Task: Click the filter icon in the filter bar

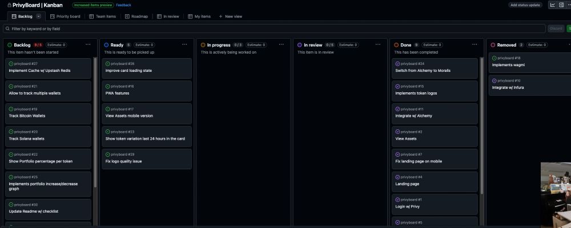Action: pyautogui.click(x=7, y=28)
